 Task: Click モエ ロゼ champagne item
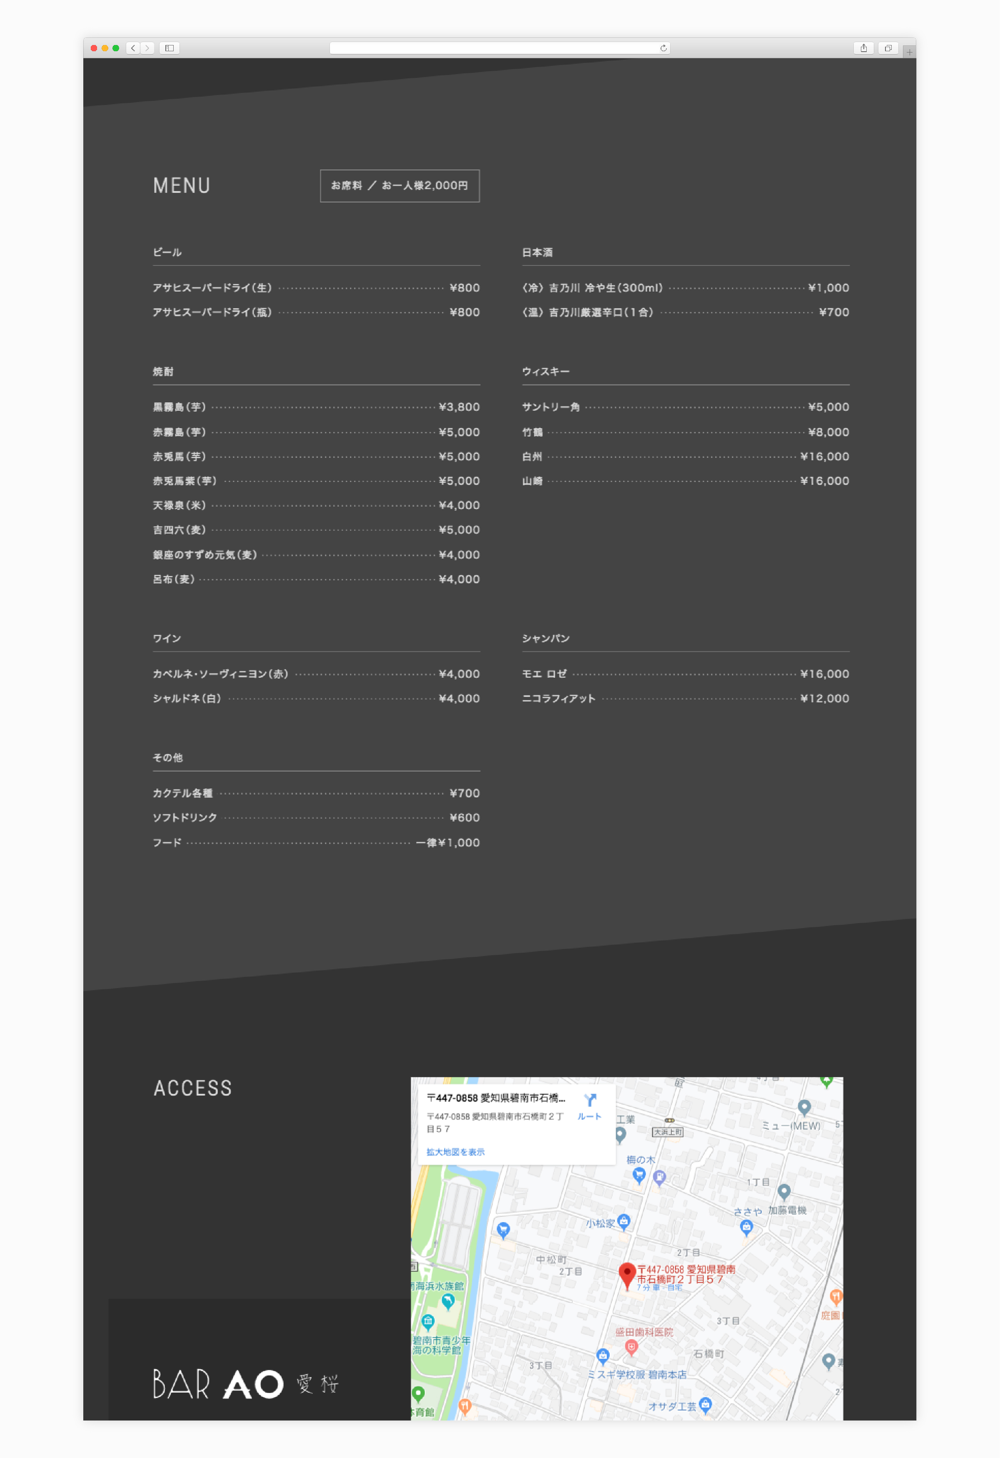(686, 674)
